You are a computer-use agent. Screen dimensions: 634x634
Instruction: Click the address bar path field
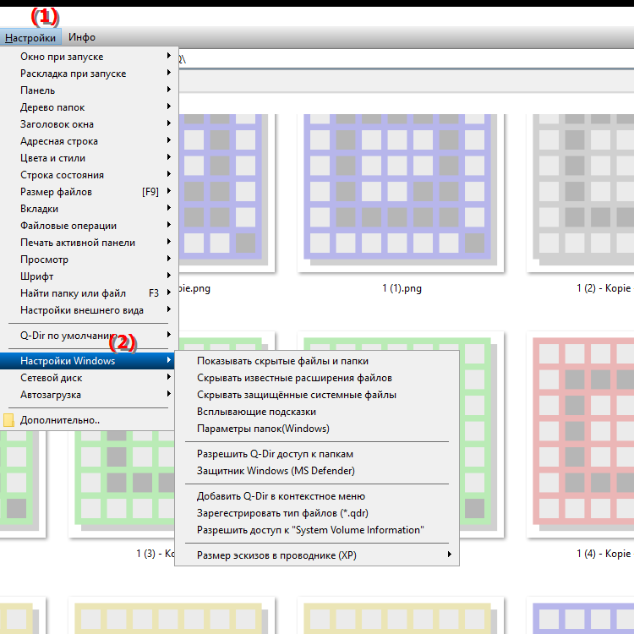[x=406, y=59]
